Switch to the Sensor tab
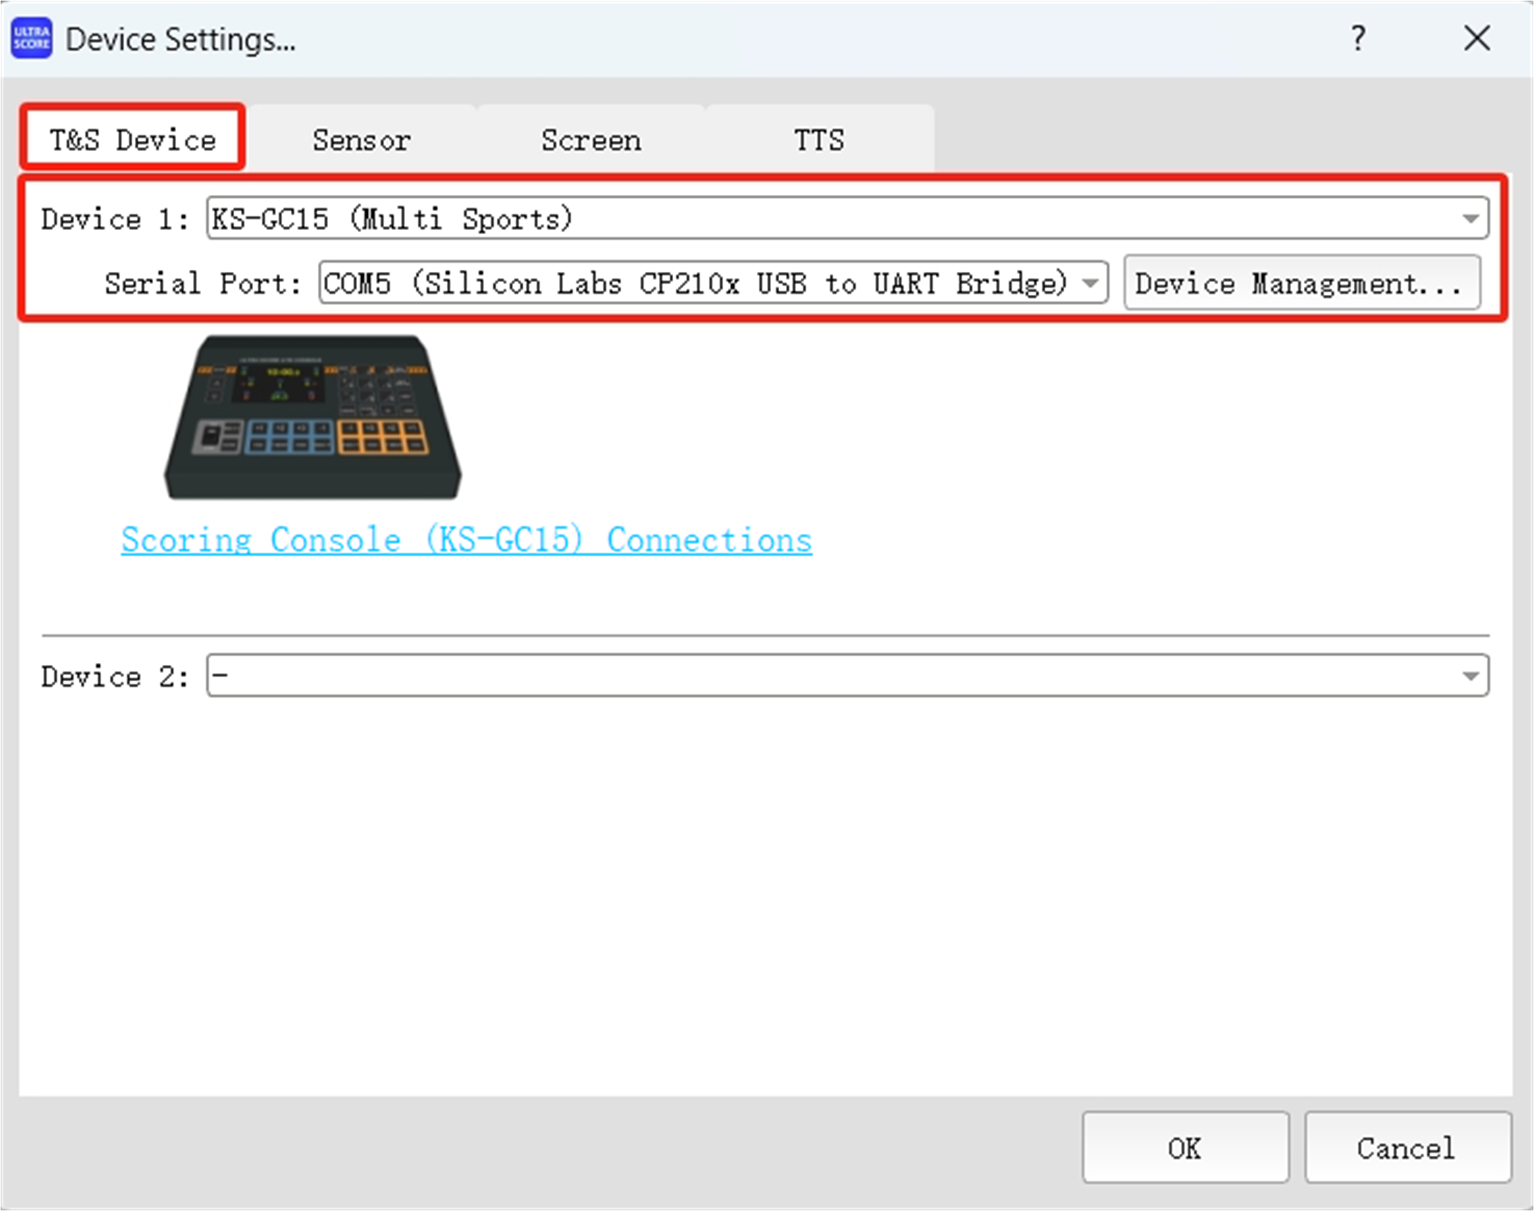 [x=361, y=140]
